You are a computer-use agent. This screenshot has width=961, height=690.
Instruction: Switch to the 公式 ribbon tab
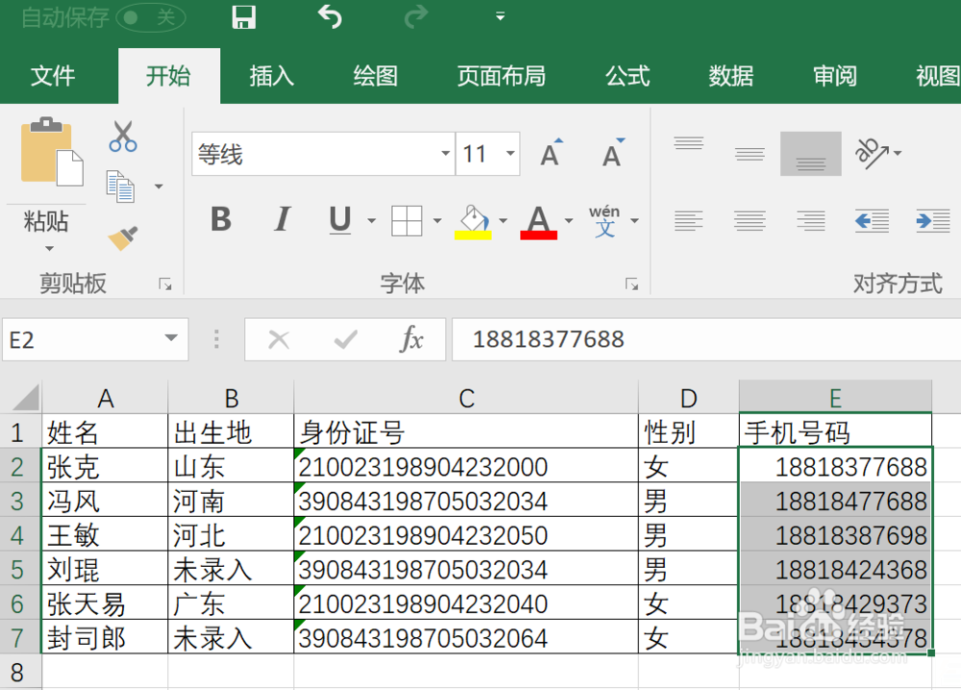(x=627, y=76)
